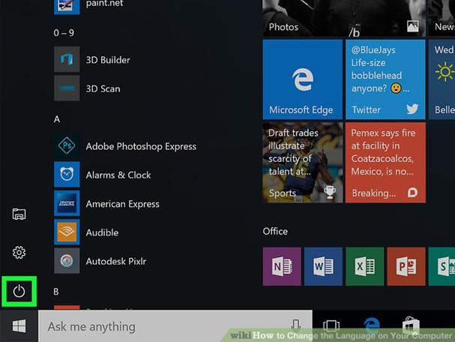Launch 3D Builder from the app list
Screen dimensions: 455x342
coord(67,59)
